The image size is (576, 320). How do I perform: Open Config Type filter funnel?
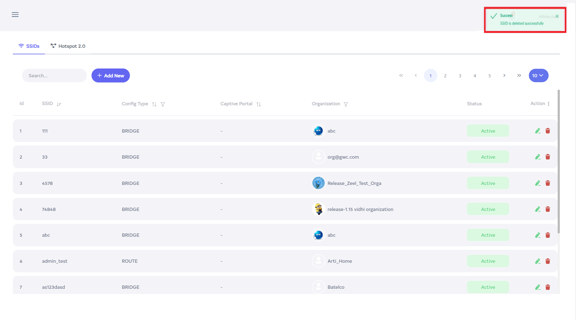coord(163,104)
